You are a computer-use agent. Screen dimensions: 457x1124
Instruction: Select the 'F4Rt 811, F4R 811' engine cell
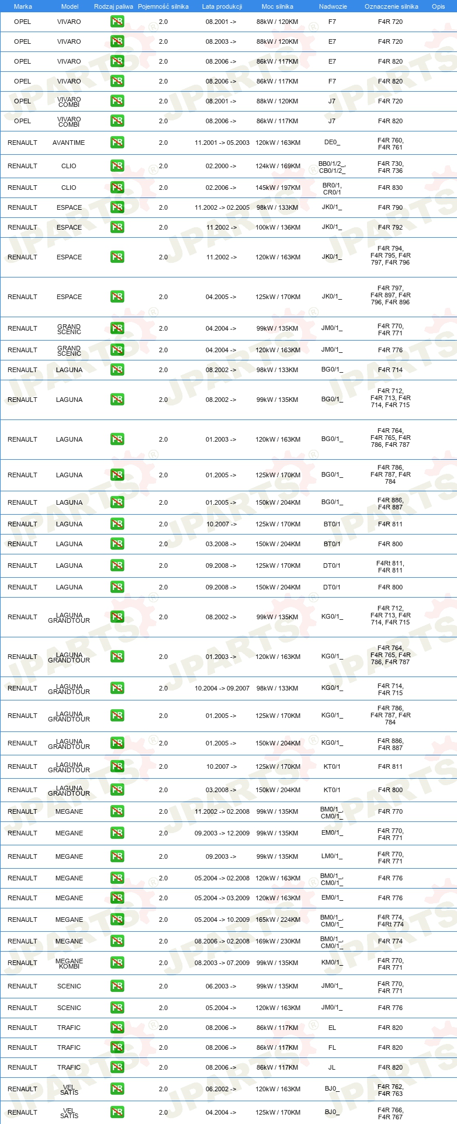click(x=390, y=567)
